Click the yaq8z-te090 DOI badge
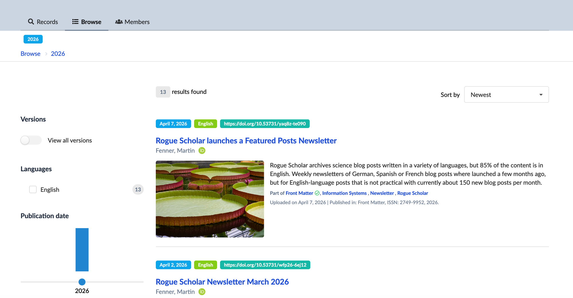The image size is (573, 298). pyautogui.click(x=265, y=124)
